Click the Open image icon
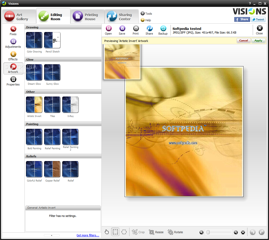Image resolution: width=269 pixels, height=240 pixels. [x=108, y=30]
